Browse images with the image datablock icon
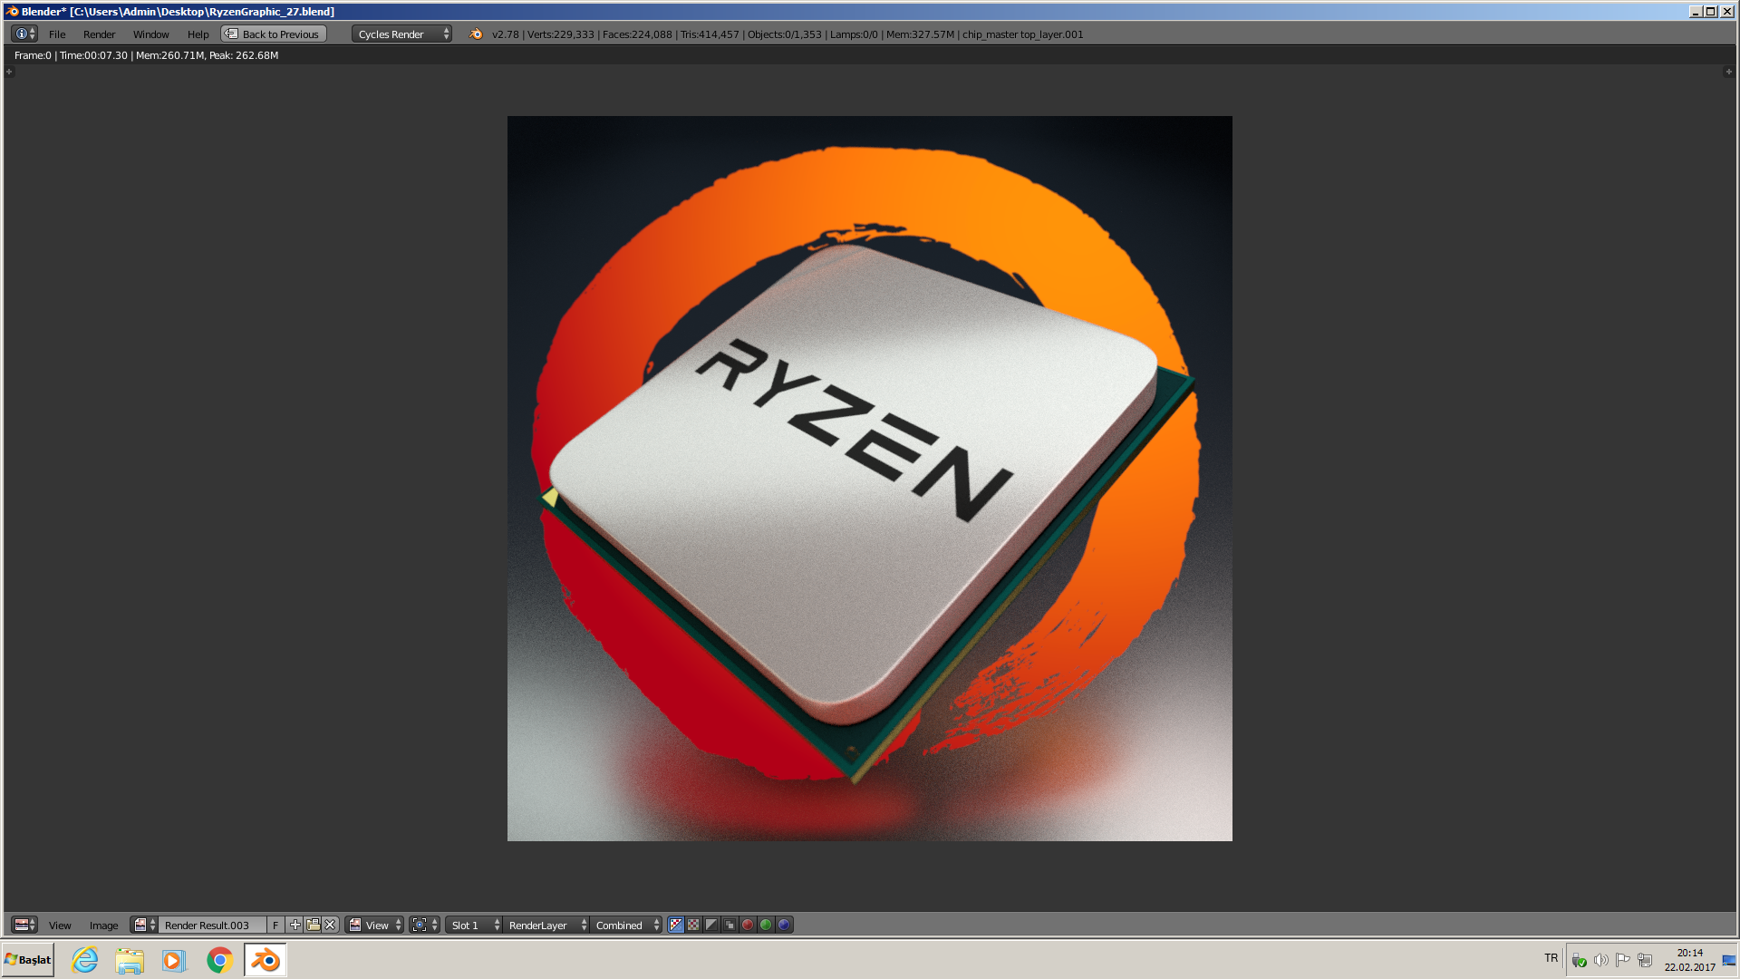 [145, 925]
